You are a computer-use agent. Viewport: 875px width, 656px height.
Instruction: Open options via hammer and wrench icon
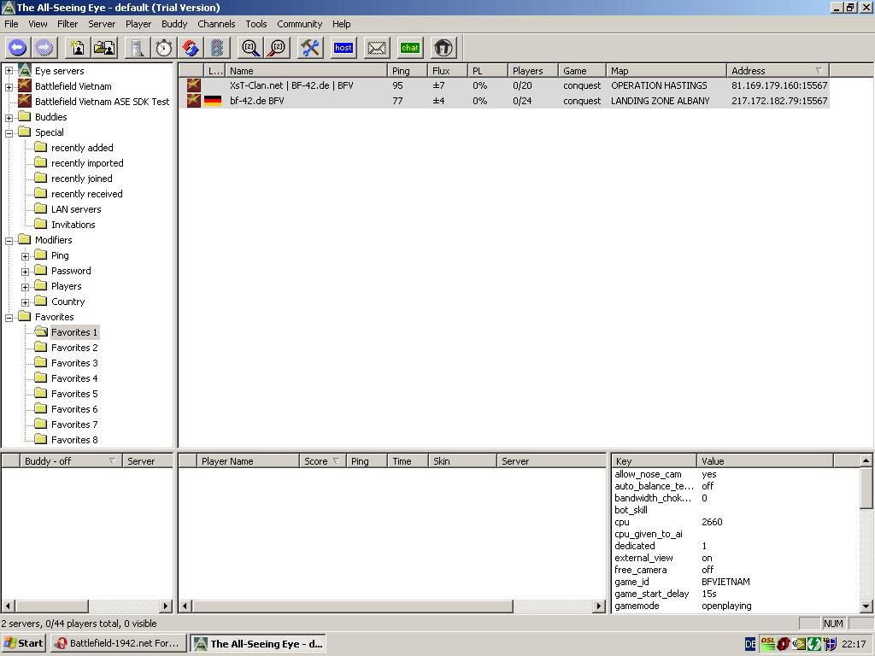pyautogui.click(x=310, y=48)
